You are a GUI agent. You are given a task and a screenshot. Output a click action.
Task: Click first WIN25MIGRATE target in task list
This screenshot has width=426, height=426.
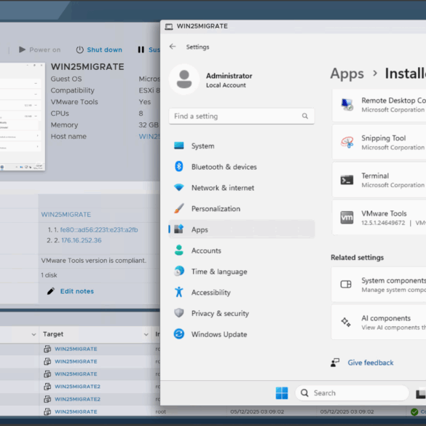pos(76,349)
